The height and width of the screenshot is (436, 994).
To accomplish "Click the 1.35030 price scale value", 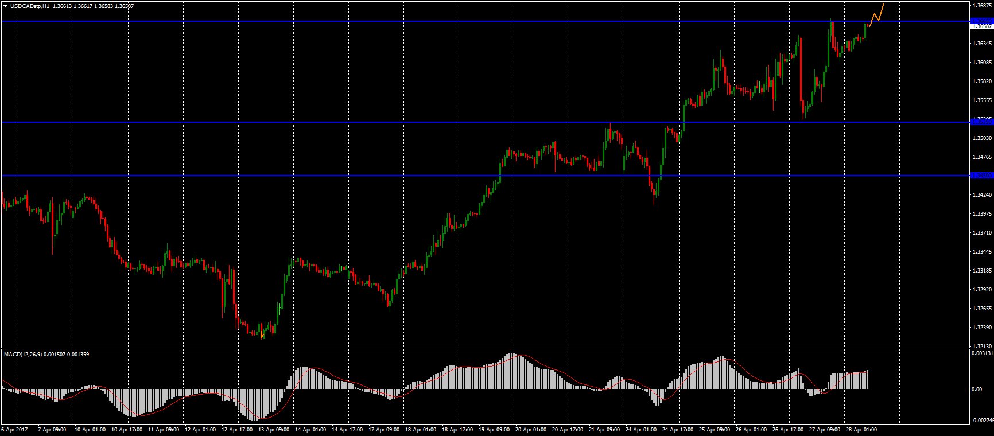I will coord(983,138).
